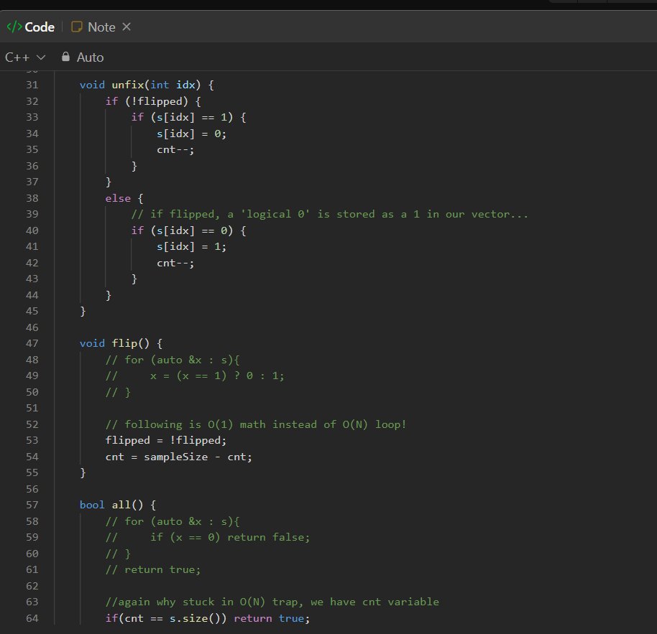Open the C++ language dropdown

tap(24, 57)
